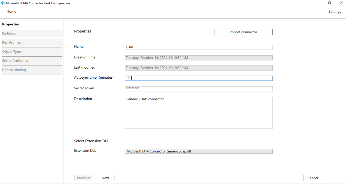Restore down the window

tap(330, 3)
